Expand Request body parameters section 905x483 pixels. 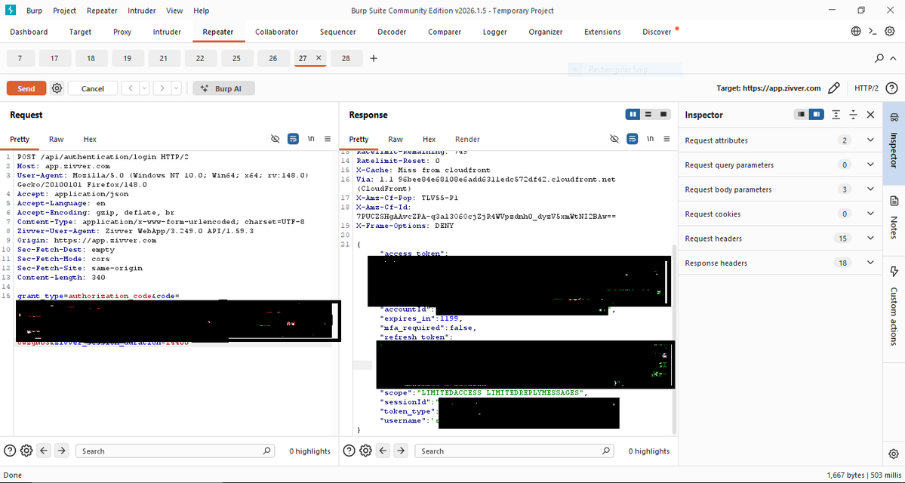click(x=871, y=189)
